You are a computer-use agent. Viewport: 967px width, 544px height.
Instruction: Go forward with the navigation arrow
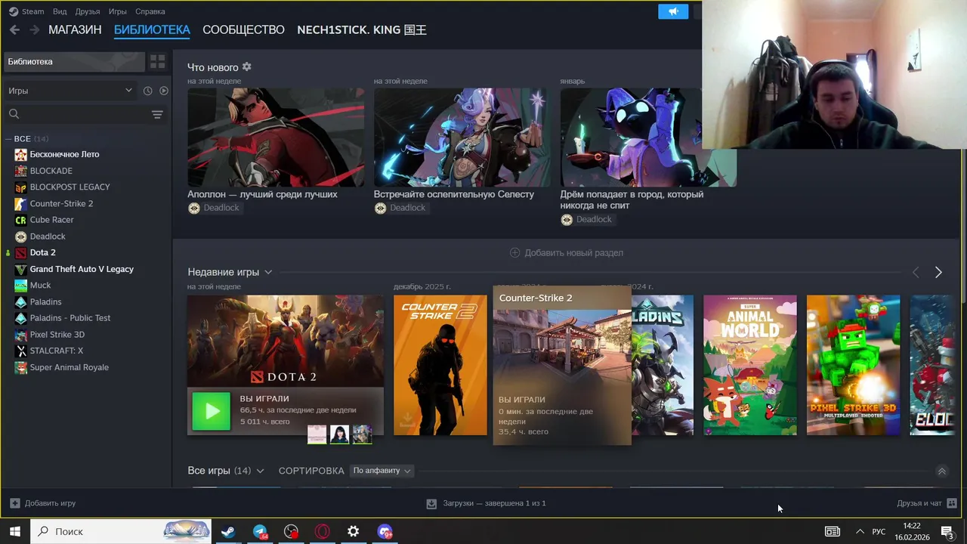pos(34,30)
